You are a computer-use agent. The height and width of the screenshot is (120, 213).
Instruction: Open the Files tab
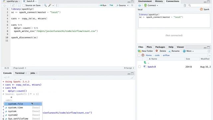(141, 47)
